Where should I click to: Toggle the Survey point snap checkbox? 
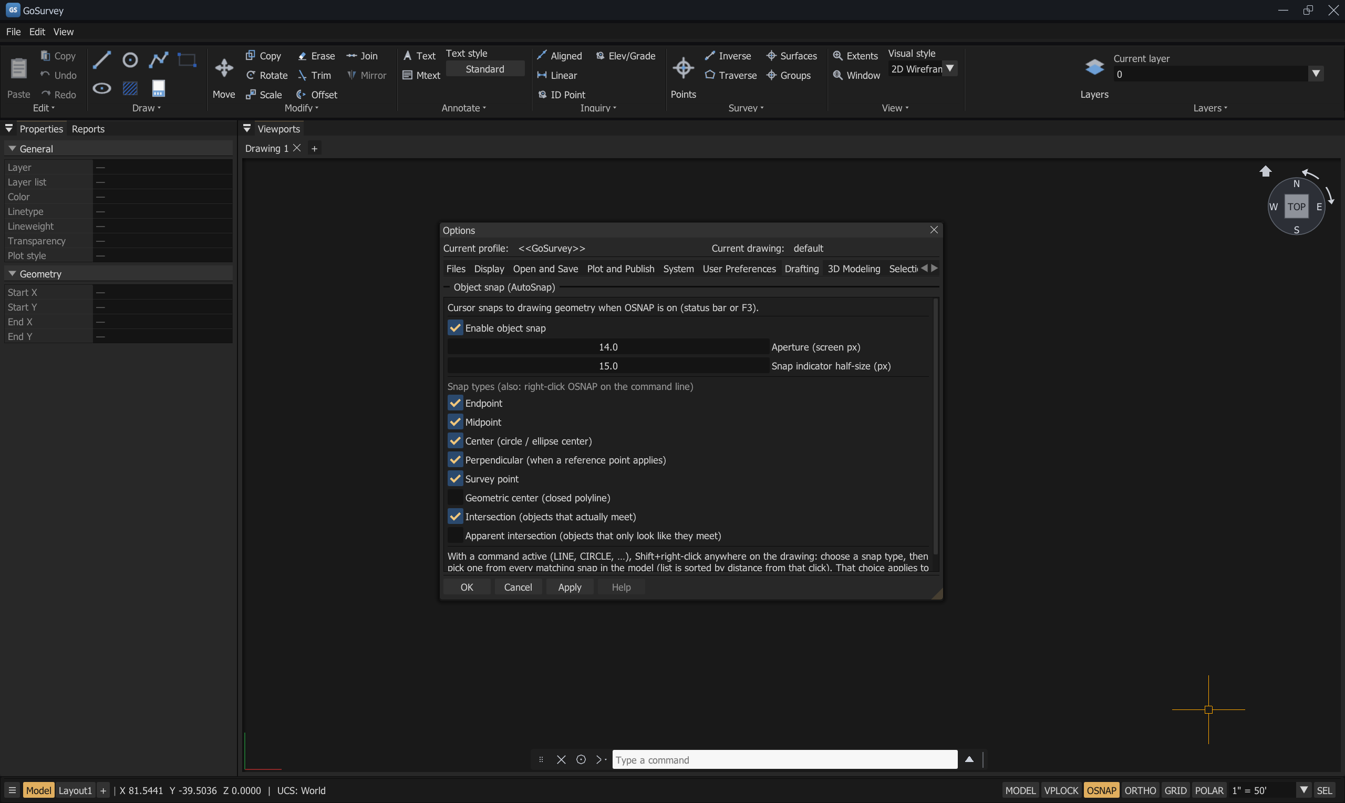[456, 479]
